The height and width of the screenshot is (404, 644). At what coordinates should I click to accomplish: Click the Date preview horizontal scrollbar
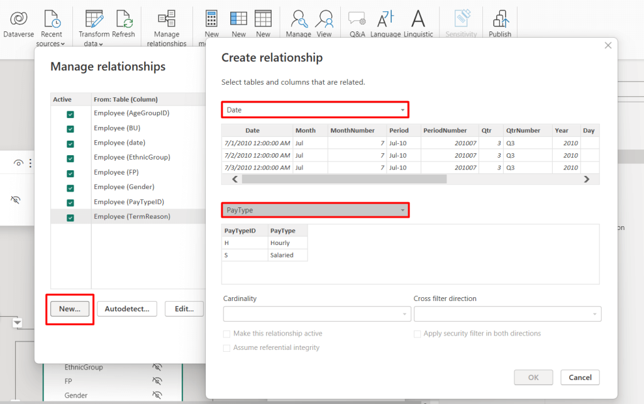pos(344,179)
